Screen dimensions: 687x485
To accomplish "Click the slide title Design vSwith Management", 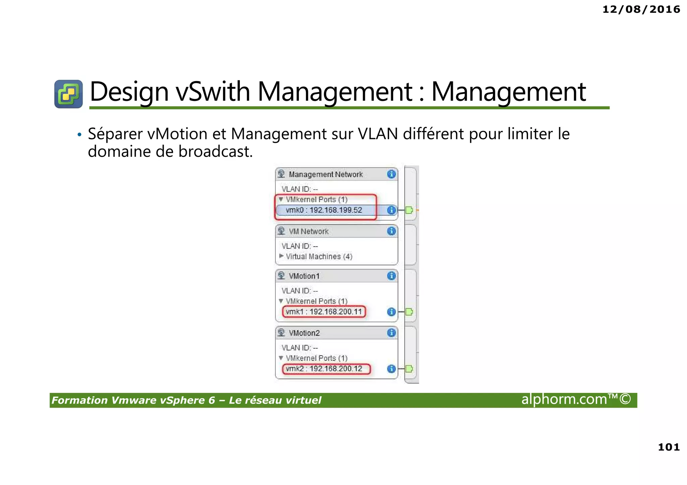I will pos(338,92).
